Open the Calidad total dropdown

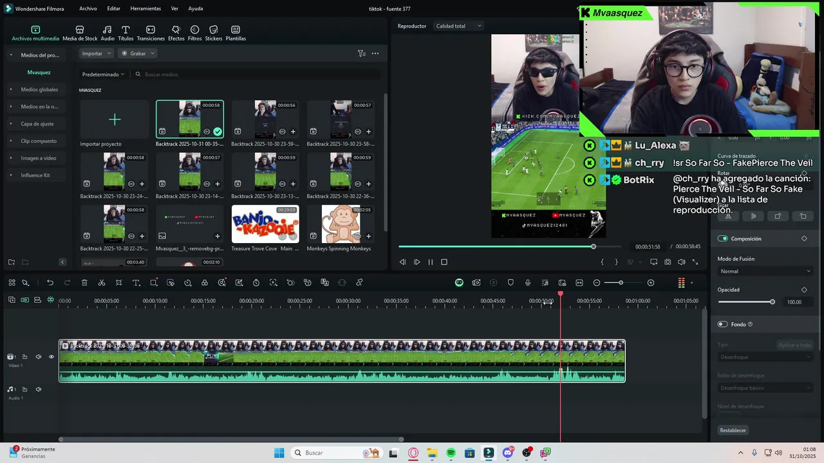point(458,26)
